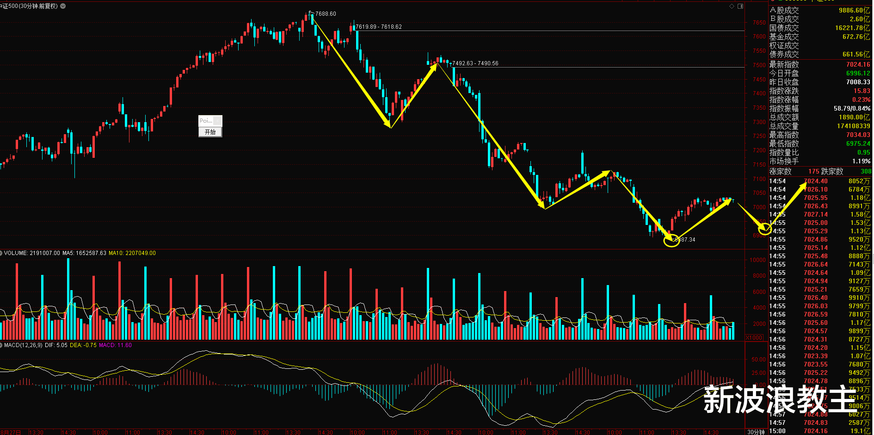874x435 pixels.
Task: Click the X1000 volume scale label
Action: 755,337
